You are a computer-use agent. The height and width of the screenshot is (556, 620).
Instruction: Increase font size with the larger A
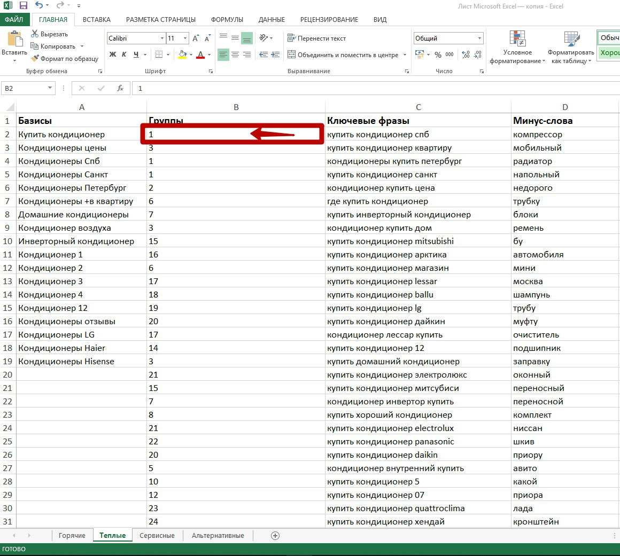[196, 38]
